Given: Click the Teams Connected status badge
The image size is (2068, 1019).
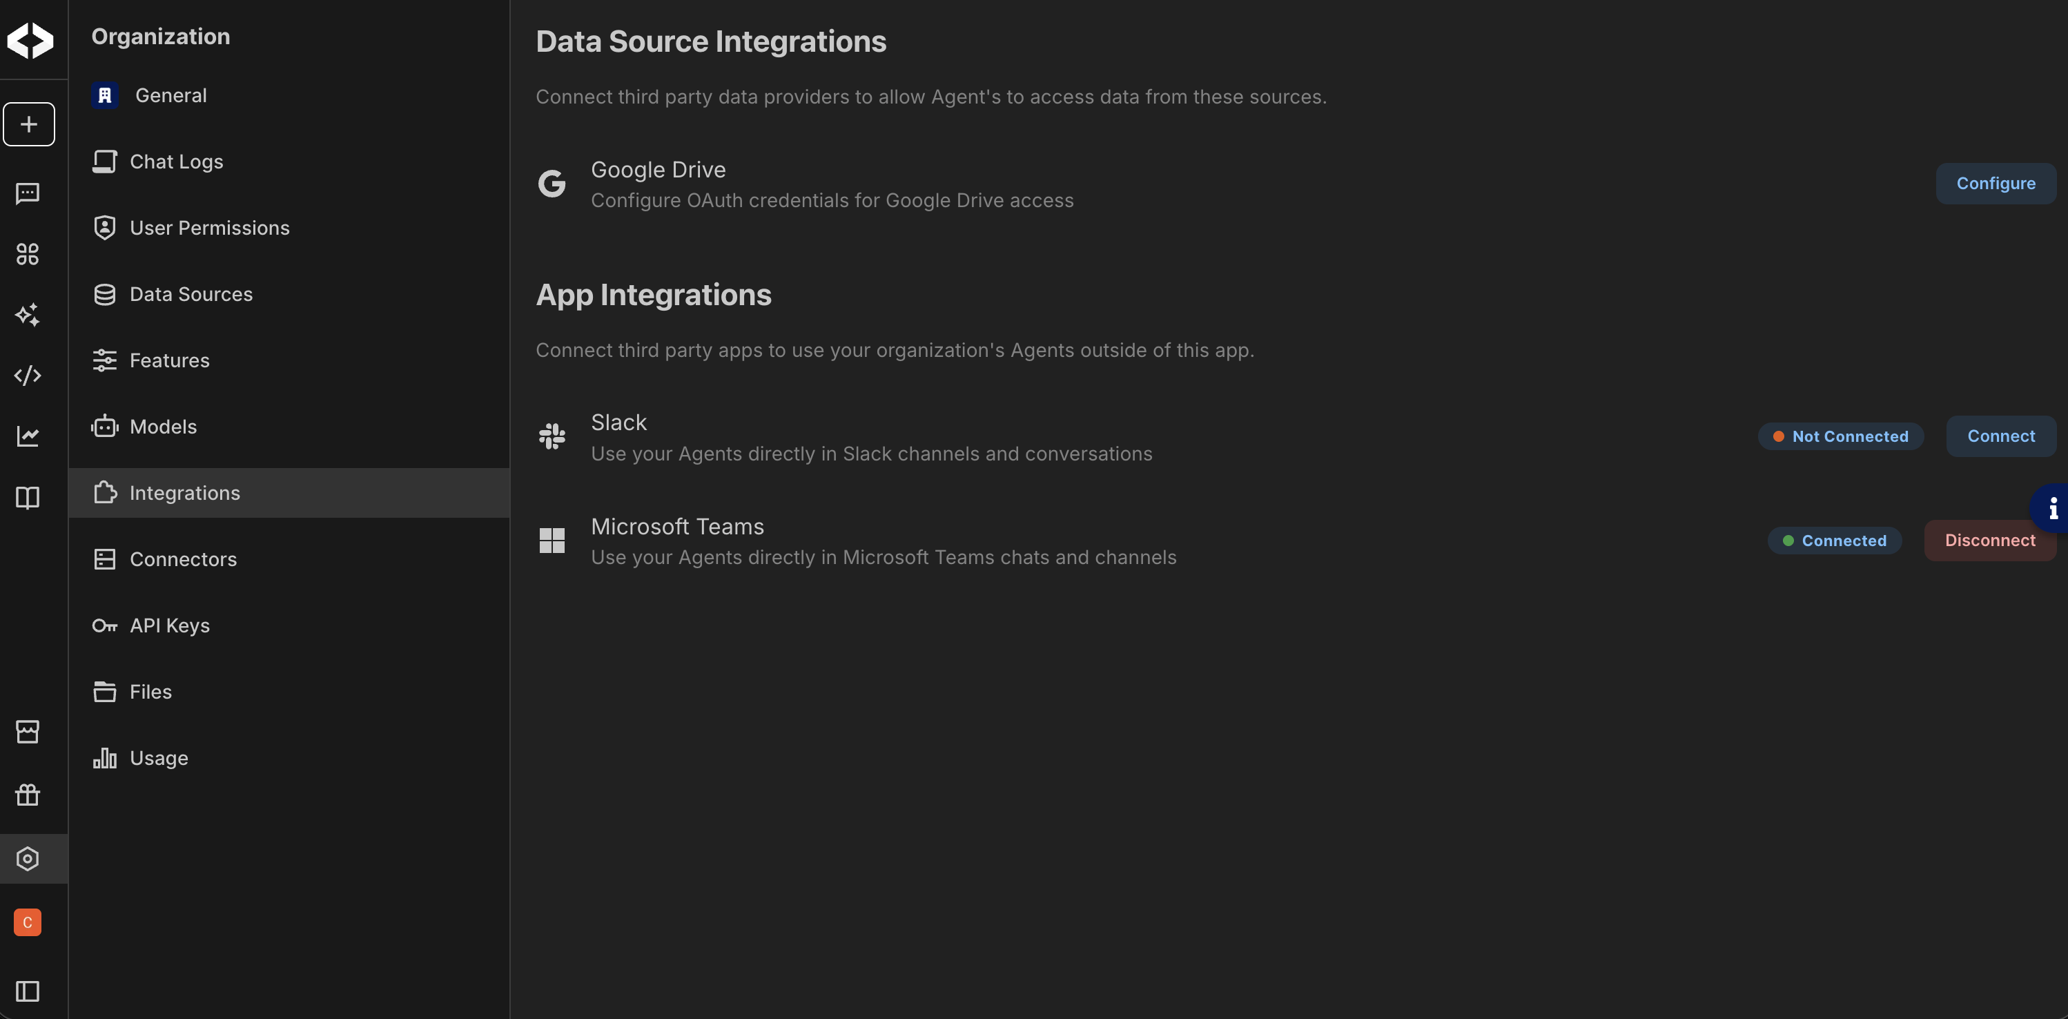Looking at the screenshot, I should 1835,541.
